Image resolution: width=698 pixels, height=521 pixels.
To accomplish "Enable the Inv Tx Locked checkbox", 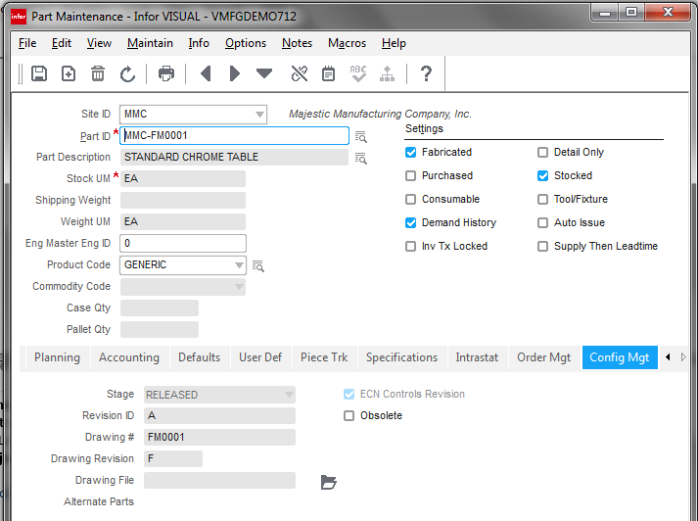I will (410, 246).
